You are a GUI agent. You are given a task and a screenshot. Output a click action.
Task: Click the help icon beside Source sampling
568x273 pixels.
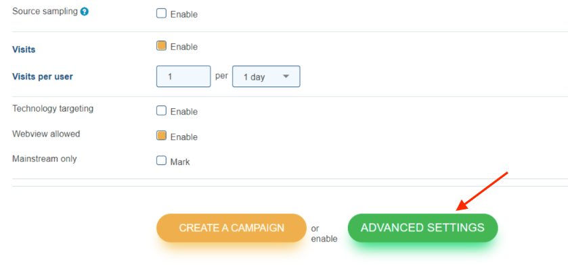pos(85,11)
